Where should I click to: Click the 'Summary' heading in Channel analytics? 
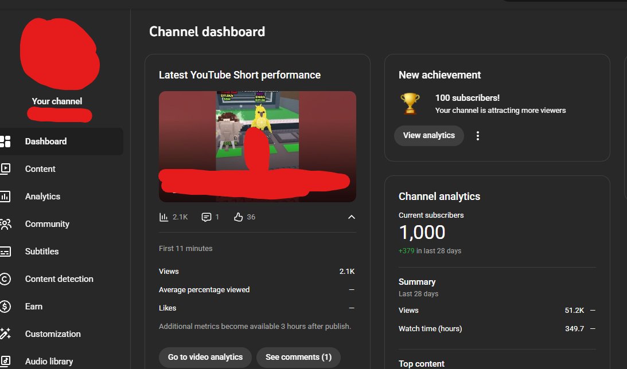[416, 282]
